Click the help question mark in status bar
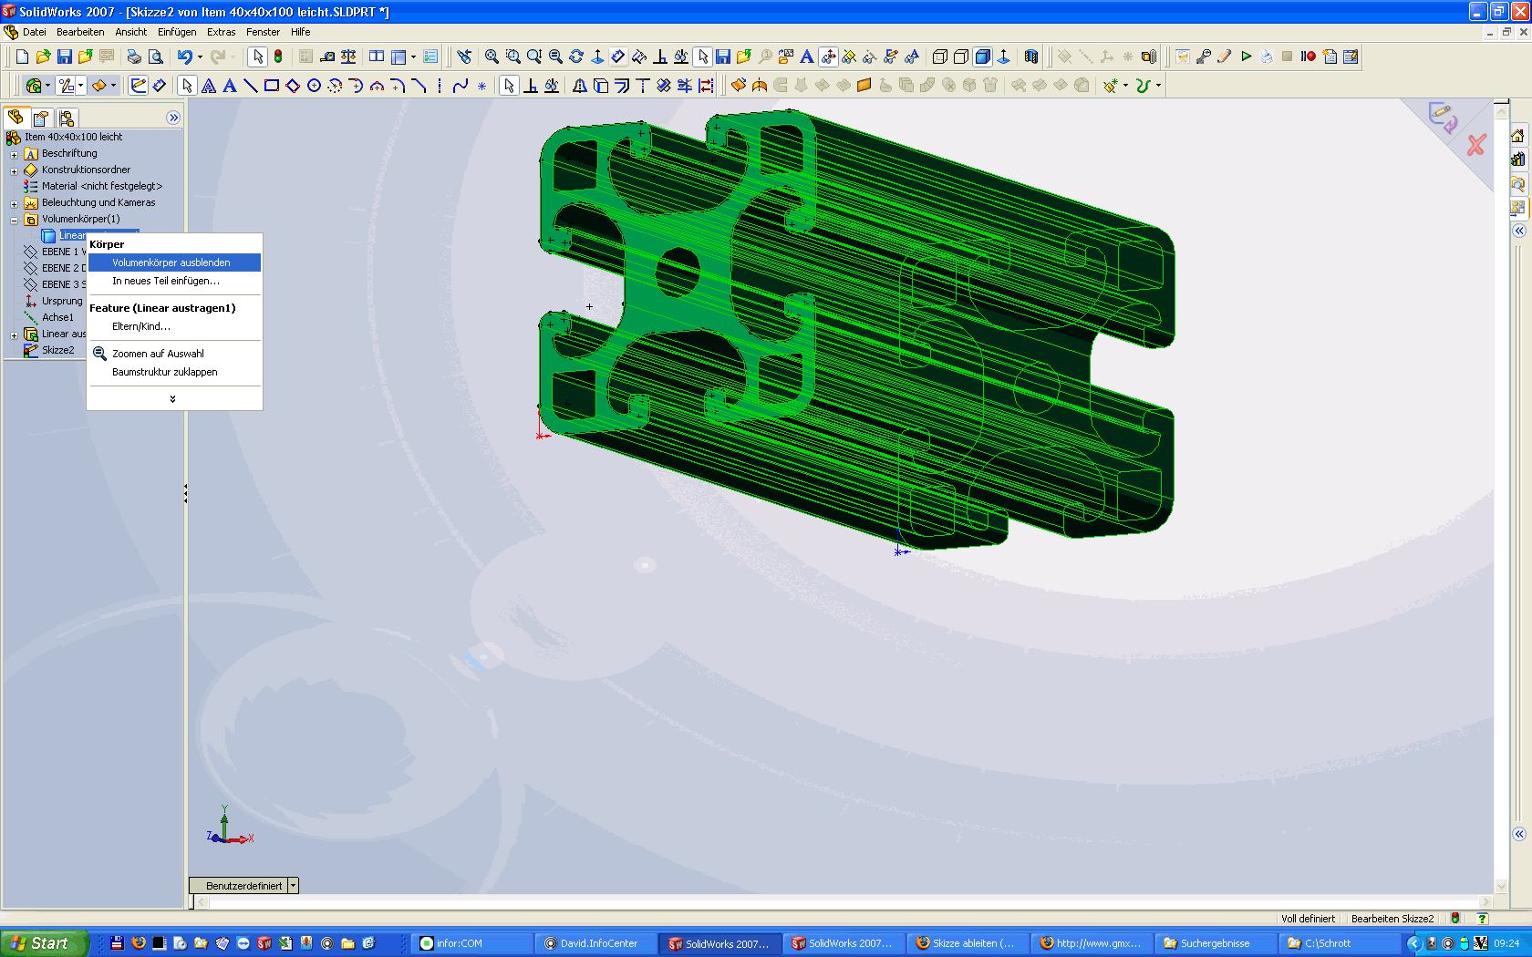 click(x=1482, y=919)
